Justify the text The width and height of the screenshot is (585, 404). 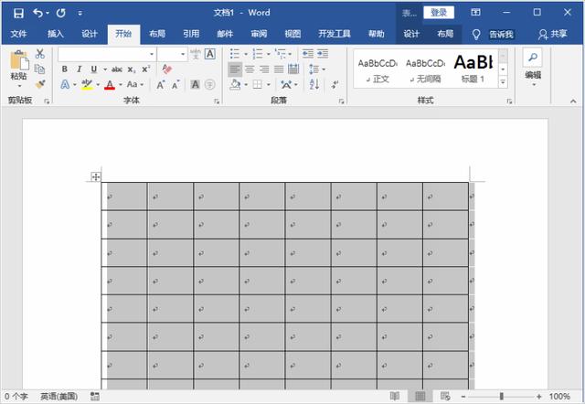(279, 69)
